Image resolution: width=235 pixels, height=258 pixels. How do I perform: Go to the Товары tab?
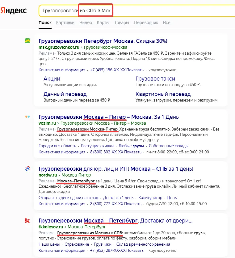(x=121, y=23)
